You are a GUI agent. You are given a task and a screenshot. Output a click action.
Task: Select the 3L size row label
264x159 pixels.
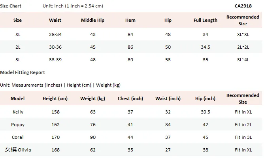(x=18, y=60)
